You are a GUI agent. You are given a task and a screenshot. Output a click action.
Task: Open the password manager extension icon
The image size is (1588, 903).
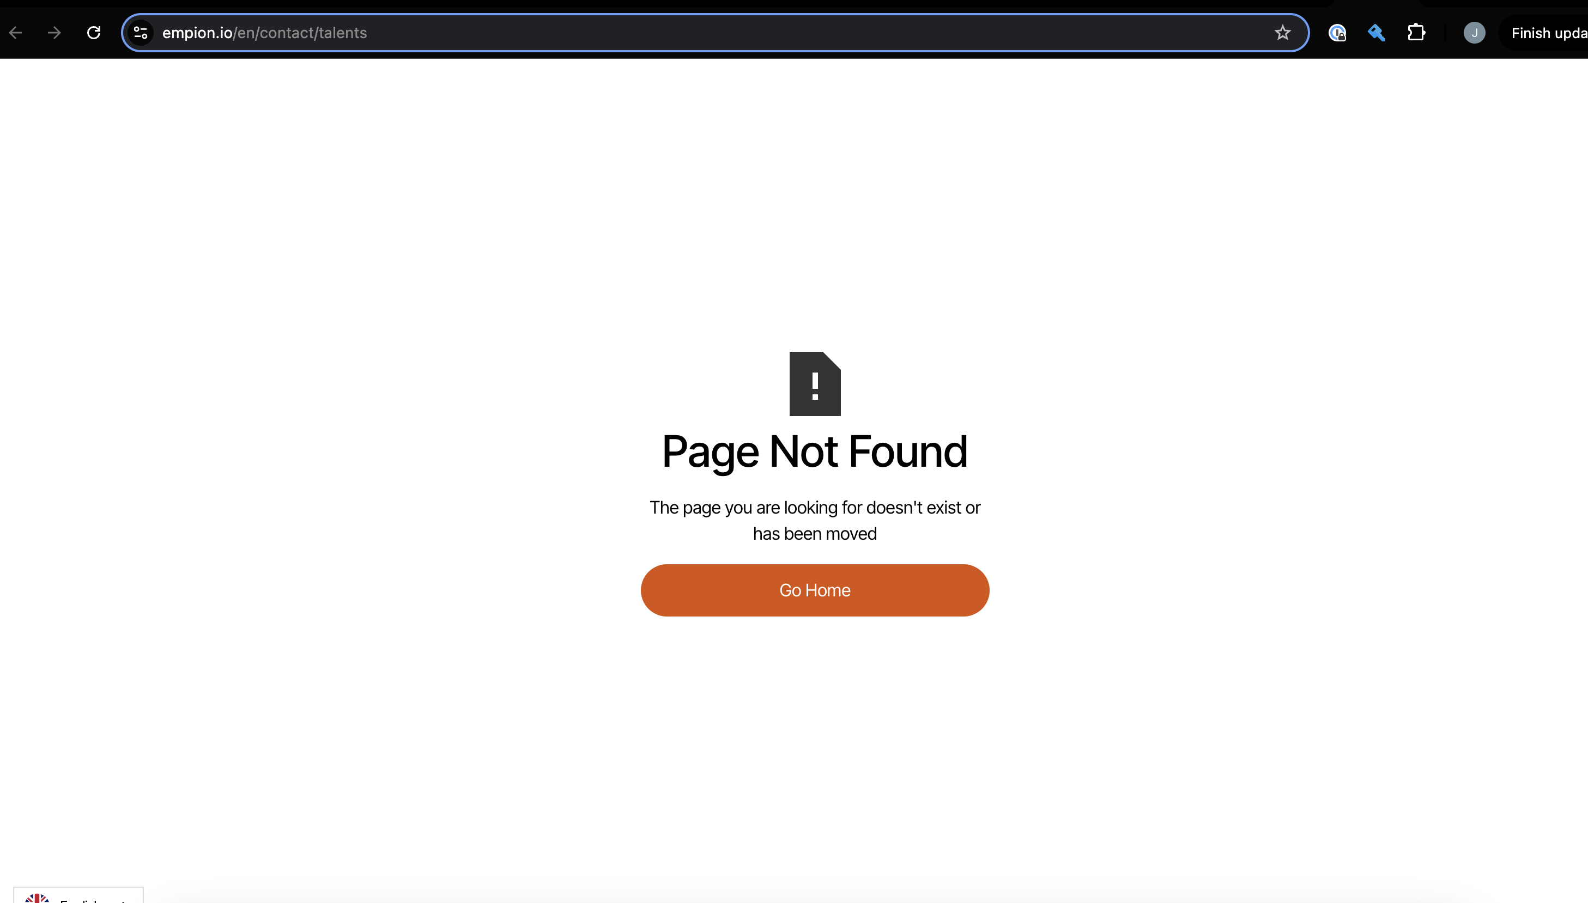click(x=1337, y=33)
